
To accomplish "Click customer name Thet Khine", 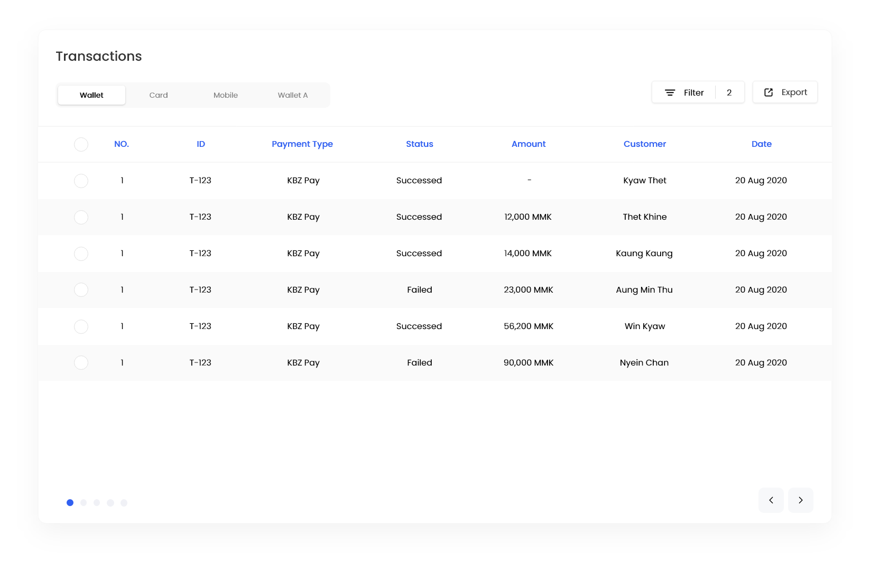I will (x=645, y=217).
